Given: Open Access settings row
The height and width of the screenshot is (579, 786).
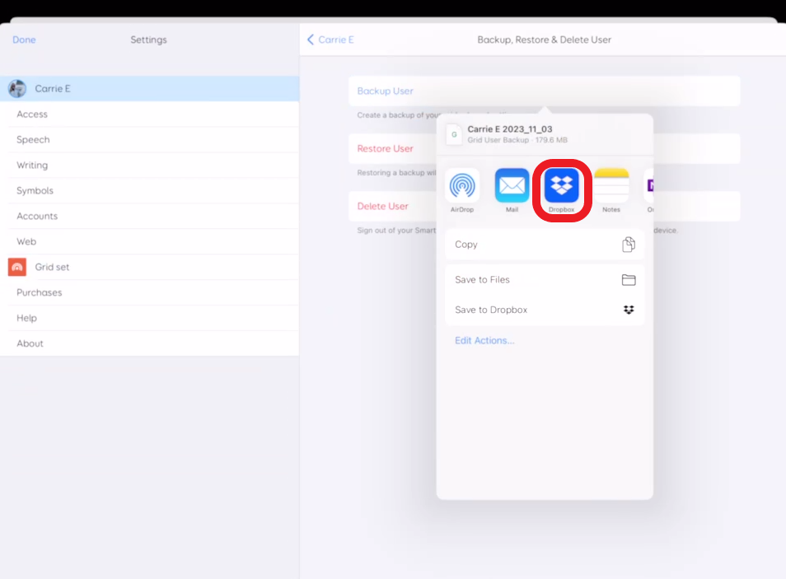Looking at the screenshot, I should click(x=149, y=114).
